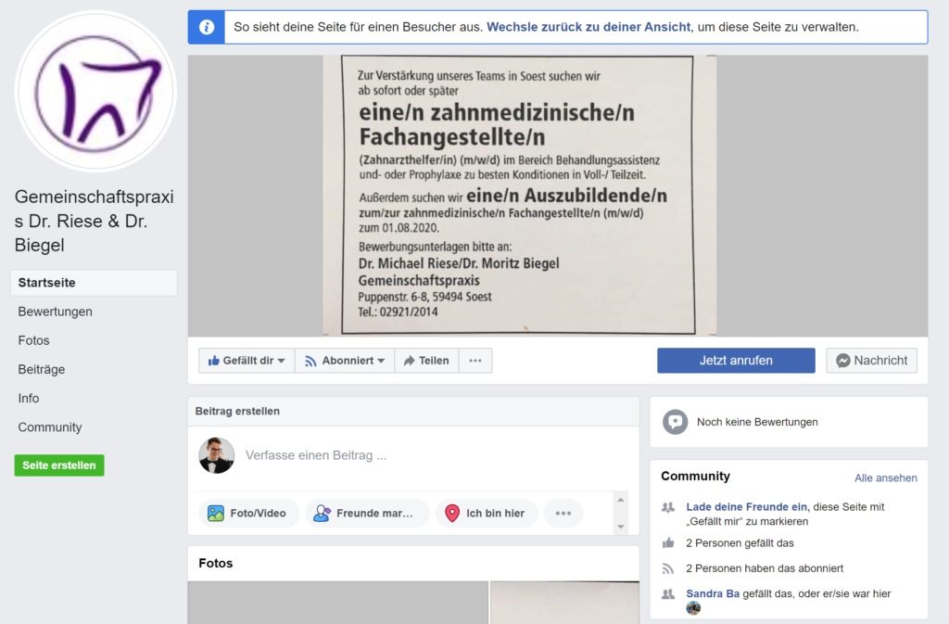The width and height of the screenshot is (949, 624).
Task: Click the Noch keine Bewertungen text
Action: [757, 422]
